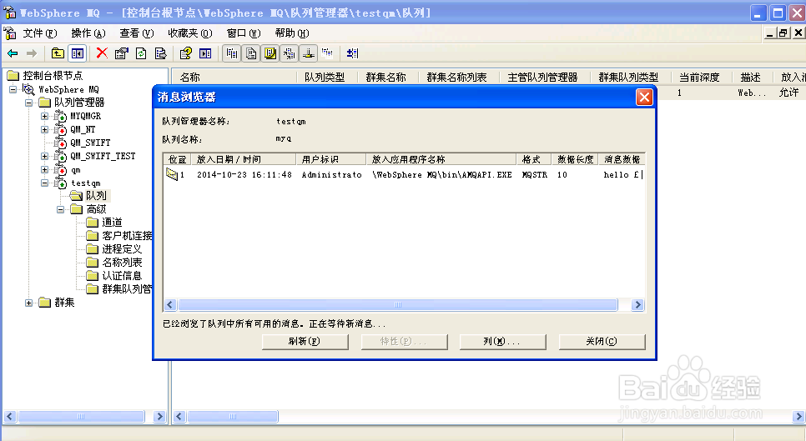Image resolution: width=806 pixels, height=441 pixels.
Task: Click the blue plus-list icon at toolbar end
Action: (x=353, y=53)
